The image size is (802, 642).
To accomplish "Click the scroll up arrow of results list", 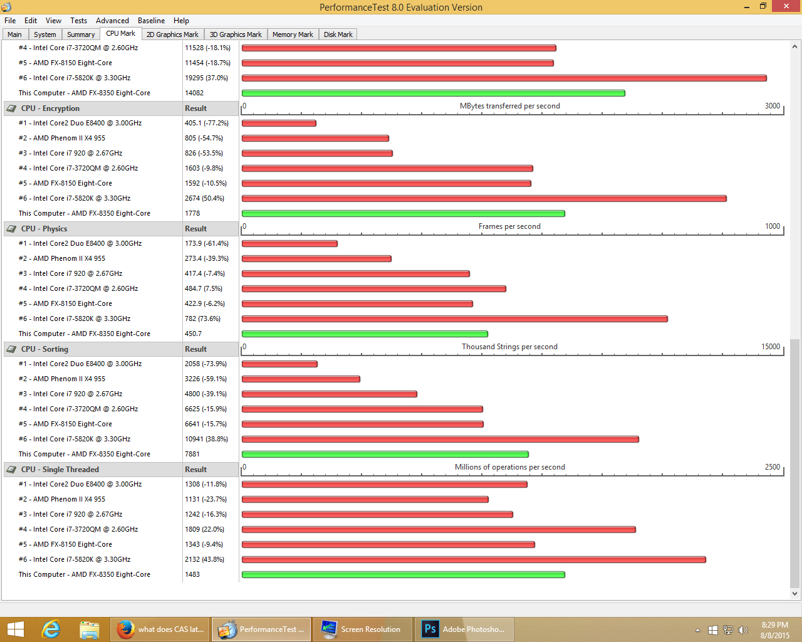I will click(x=794, y=46).
